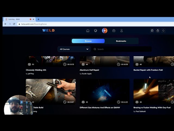This screenshot has height=131, width=174.
Task: Click students icon on Chromoly Welding 101
Action: coord(29,64)
